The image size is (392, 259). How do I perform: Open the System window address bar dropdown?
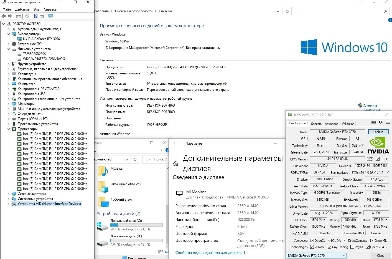pos(278,11)
